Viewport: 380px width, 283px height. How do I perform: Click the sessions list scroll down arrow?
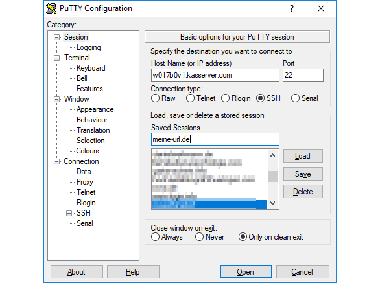(272, 203)
